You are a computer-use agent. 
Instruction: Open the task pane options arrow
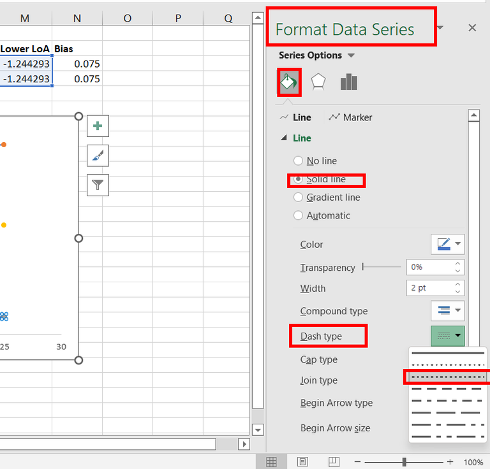[440, 28]
